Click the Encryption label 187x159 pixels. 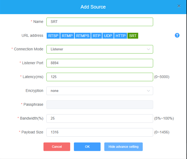click(34, 90)
